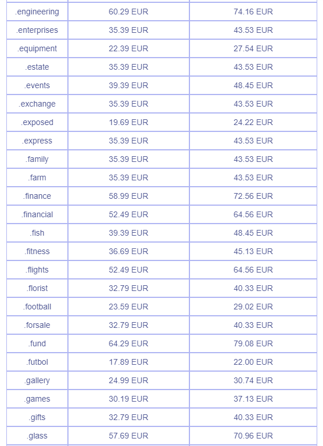
Task: Click the .family domain entry
Action: (37, 159)
